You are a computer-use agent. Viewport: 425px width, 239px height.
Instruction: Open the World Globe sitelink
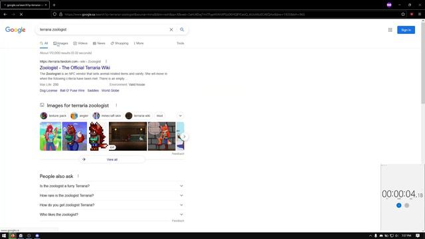[x=110, y=90]
